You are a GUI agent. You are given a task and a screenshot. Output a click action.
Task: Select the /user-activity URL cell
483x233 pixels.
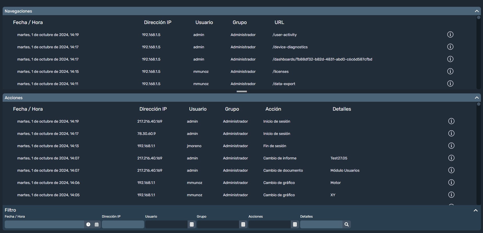[x=284, y=35]
